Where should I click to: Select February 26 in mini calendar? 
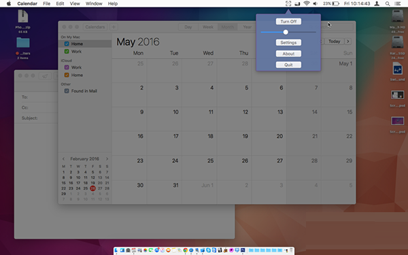coord(92,188)
